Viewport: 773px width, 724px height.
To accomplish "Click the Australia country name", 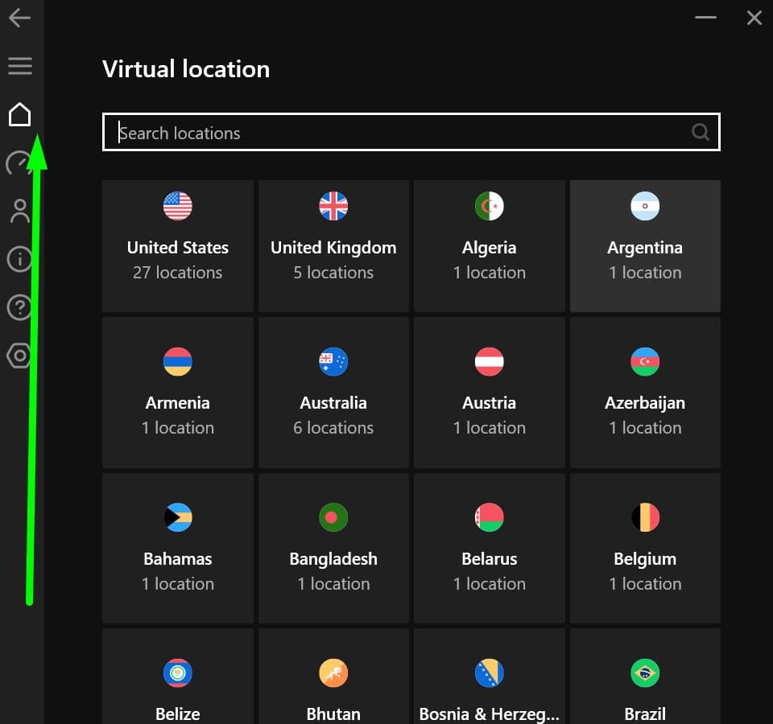I will [333, 403].
